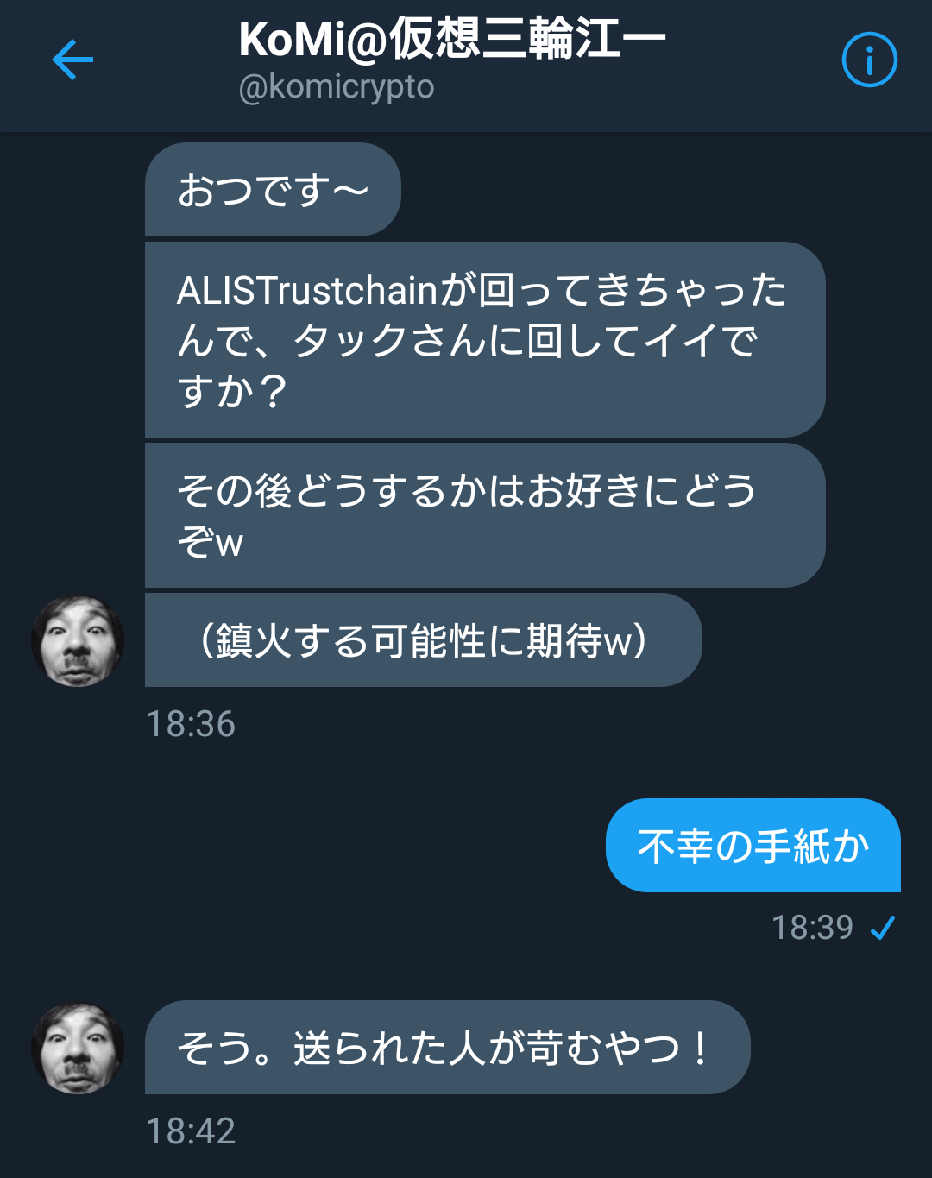Tap the blue read checkmark icon
This screenshot has width=932, height=1178.
883,929
